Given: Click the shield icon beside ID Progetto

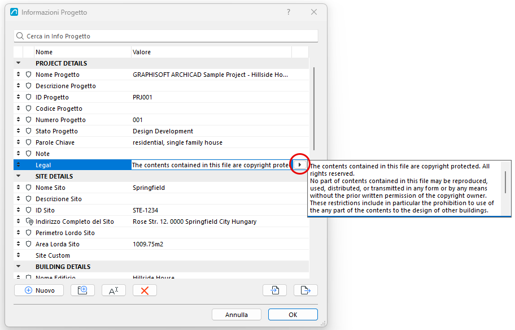Looking at the screenshot, I should (29, 97).
